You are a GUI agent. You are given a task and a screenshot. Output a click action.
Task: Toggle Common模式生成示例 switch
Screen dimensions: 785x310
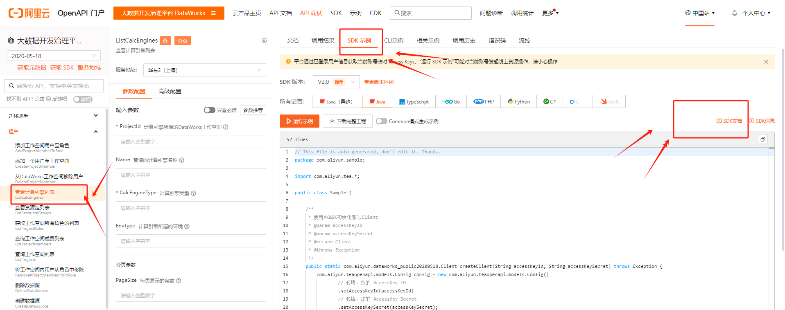tap(382, 121)
